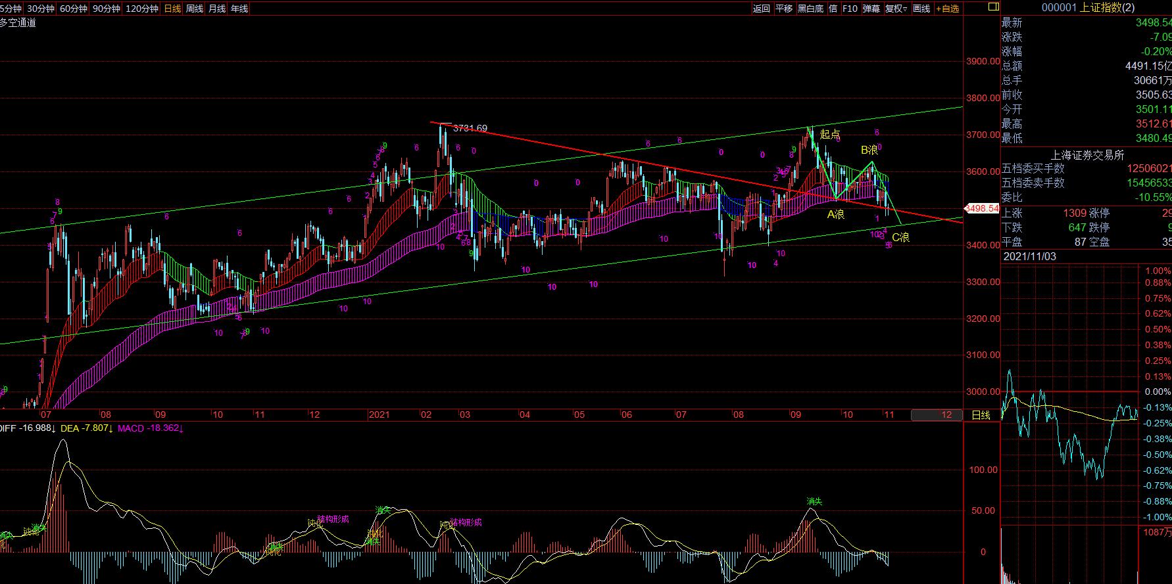Select the 年线 yearly period tab
The width and height of the screenshot is (1172, 584).
pos(239,9)
